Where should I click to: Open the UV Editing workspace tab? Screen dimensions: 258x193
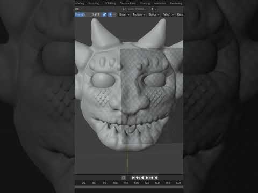click(110, 3)
